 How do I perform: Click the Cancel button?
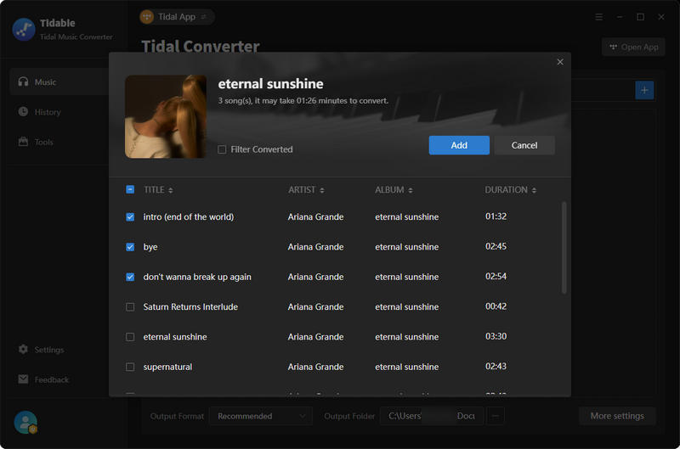click(x=524, y=145)
